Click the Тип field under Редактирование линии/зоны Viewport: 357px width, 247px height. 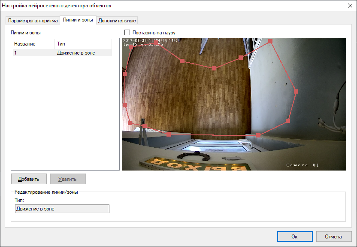point(62,209)
